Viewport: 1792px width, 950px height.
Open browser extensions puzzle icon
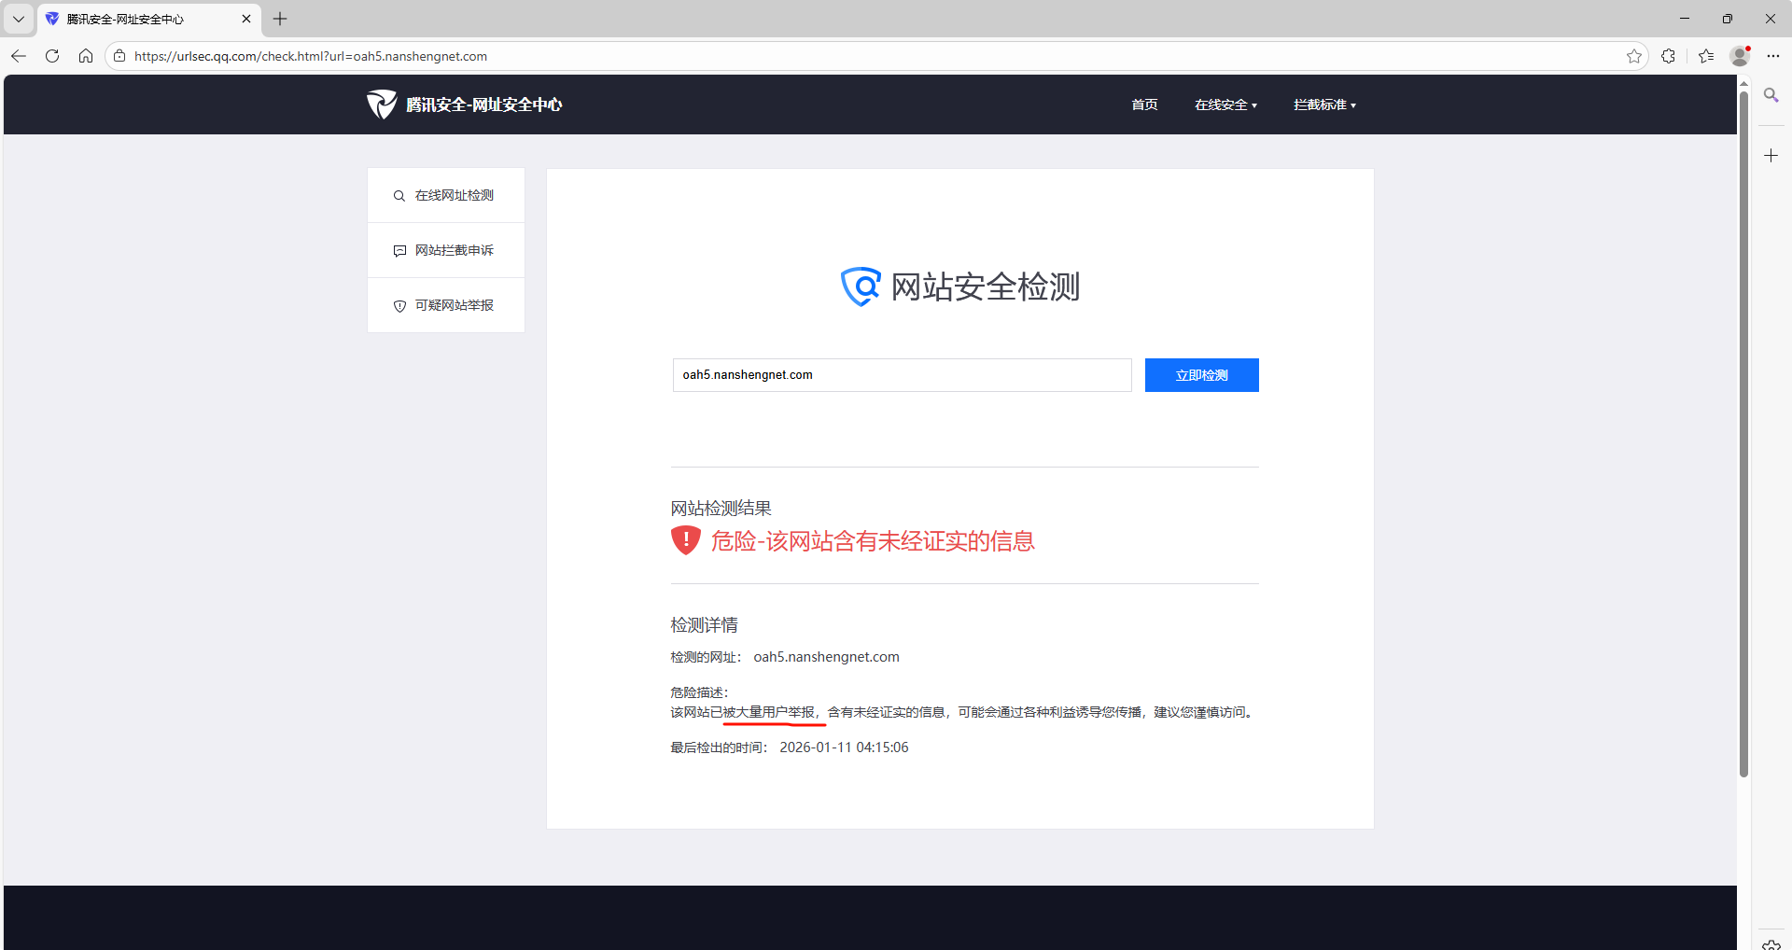pyautogui.click(x=1669, y=56)
